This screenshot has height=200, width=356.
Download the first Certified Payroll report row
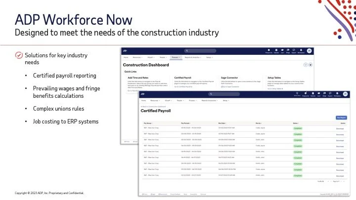coord(340,128)
